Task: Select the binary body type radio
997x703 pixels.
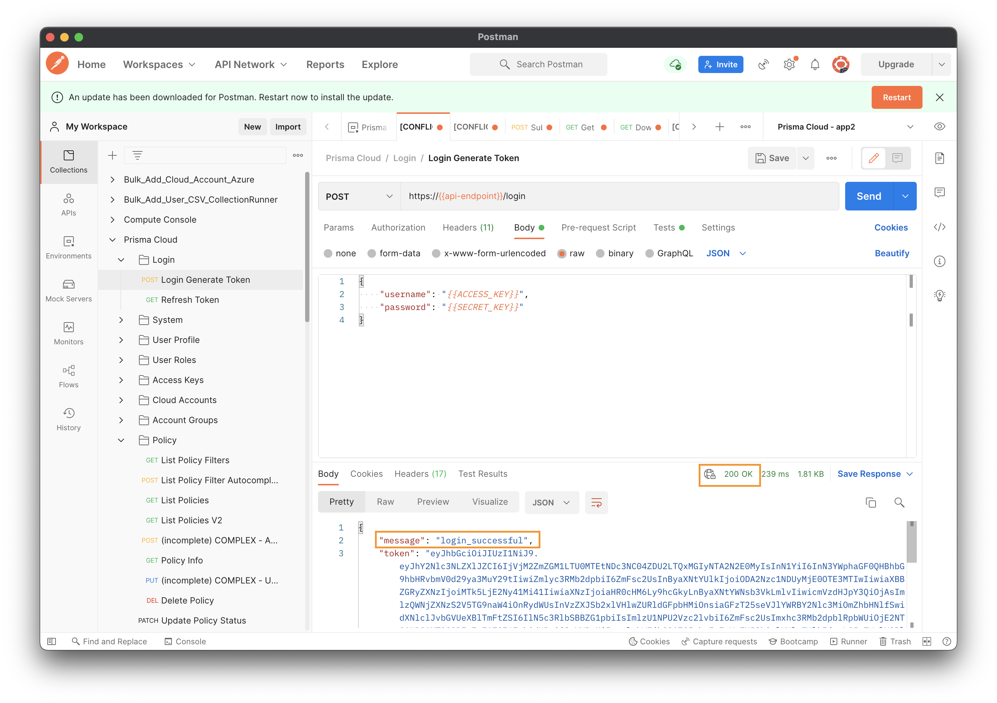Action: (600, 253)
